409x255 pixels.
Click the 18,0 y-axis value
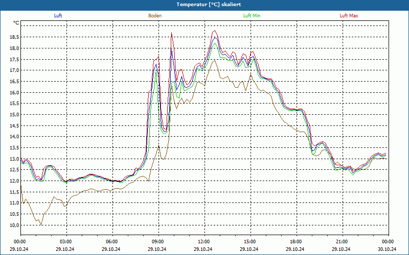click(x=14, y=48)
